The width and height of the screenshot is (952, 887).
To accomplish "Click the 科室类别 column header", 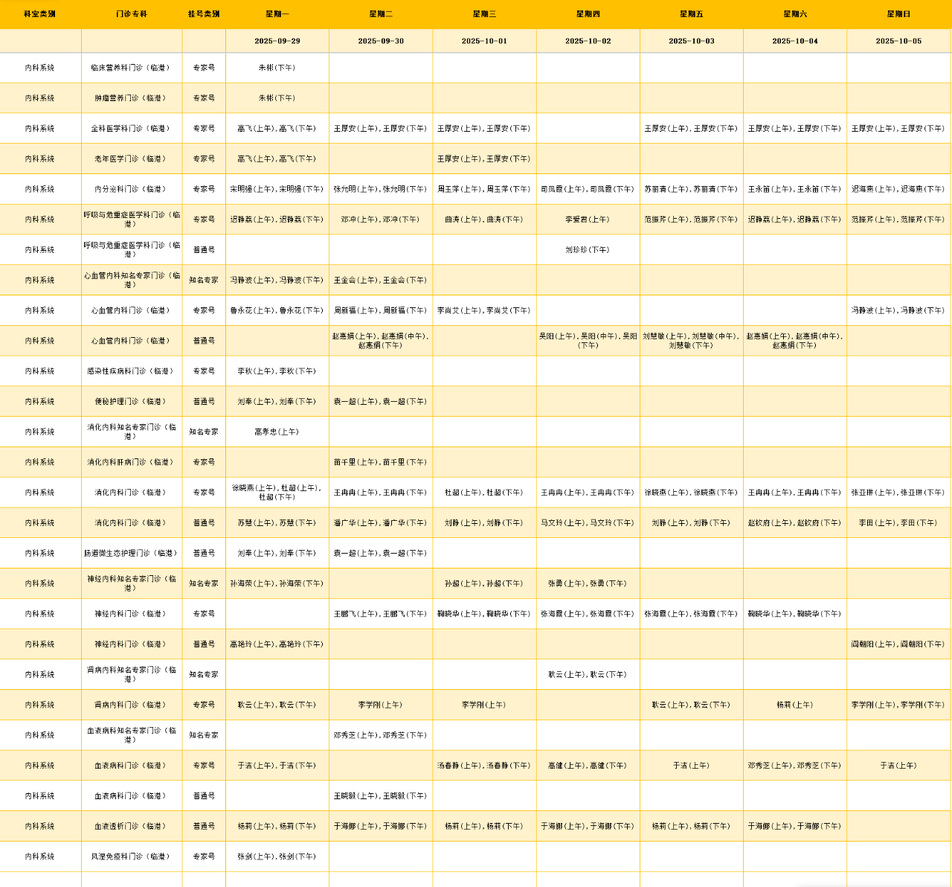I will (40, 14).
